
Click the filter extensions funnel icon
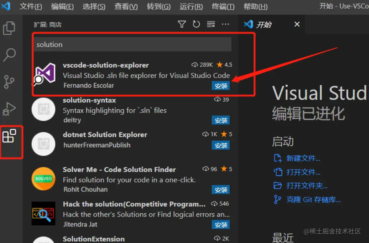click(x=182, y=24)
